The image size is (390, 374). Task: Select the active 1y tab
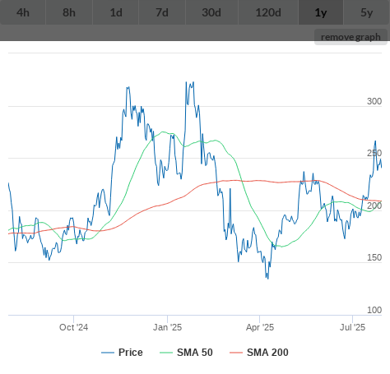point(321,12)
